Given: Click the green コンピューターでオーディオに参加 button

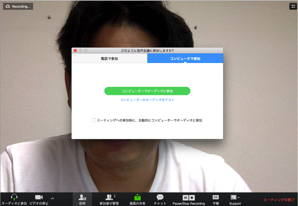Looking at the screenshot, I should [147, 91].
